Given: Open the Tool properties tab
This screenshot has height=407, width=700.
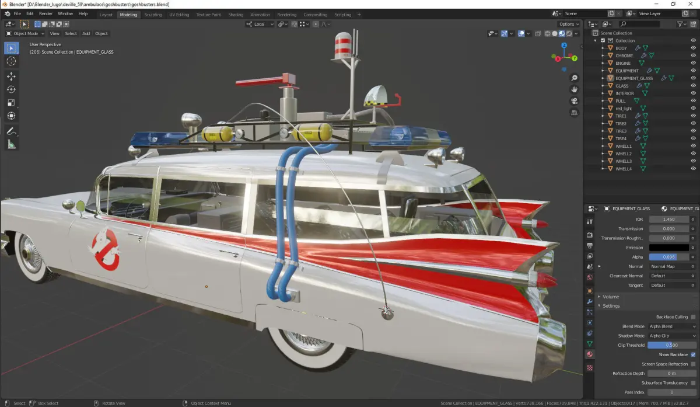Looking at the screenshot, I should (590, 222).
